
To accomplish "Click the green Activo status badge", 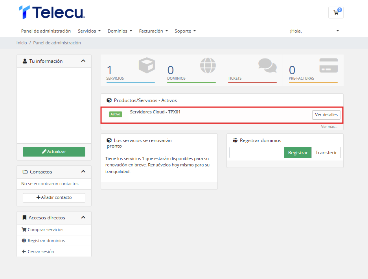I will (116, 114).
